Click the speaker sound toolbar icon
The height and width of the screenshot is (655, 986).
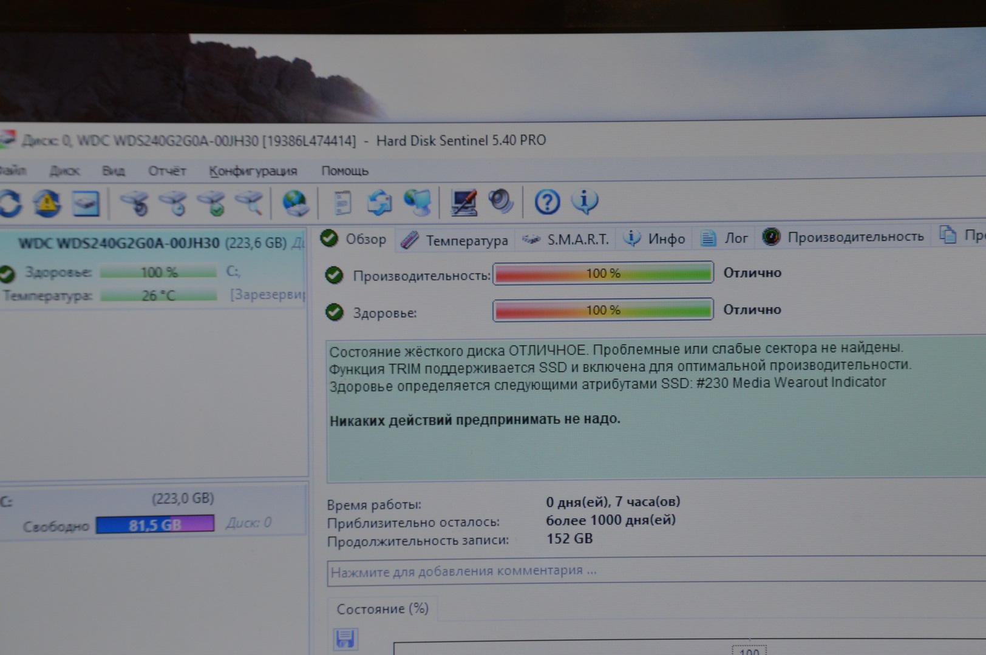[501, 201]
